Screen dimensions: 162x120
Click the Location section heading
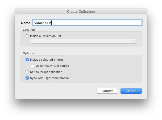pyautogui.click(x=29, y=30)
